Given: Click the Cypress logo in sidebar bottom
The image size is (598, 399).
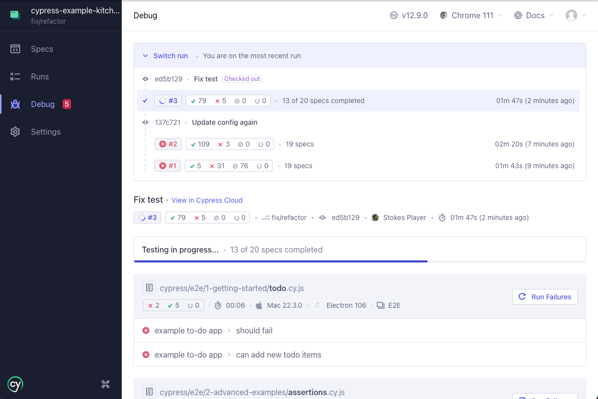Looking at the screenshot, I should coord(15,384).
